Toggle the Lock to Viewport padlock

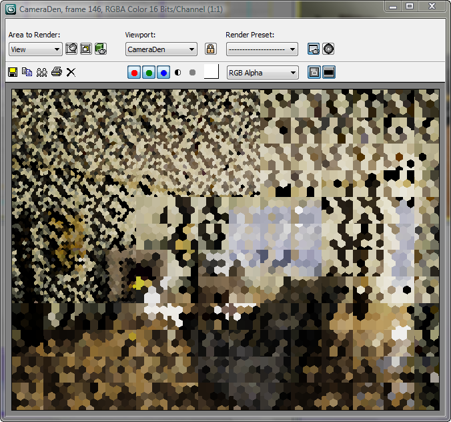coord(211,49)
